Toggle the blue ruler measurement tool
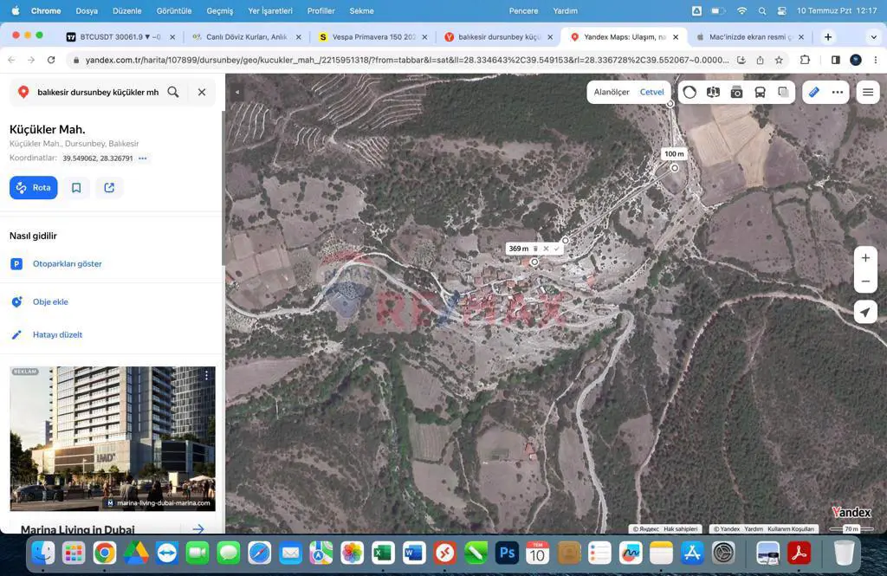This screenshot has width=887, height=576. pyautogui.click(x=813, y=92)
